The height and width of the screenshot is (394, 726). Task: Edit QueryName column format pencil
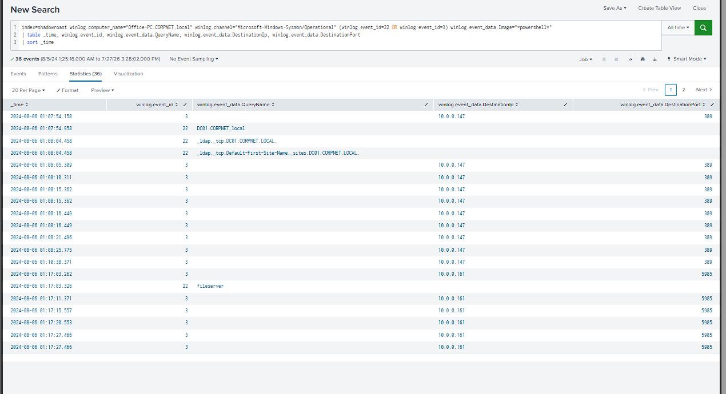click(426, 104)
